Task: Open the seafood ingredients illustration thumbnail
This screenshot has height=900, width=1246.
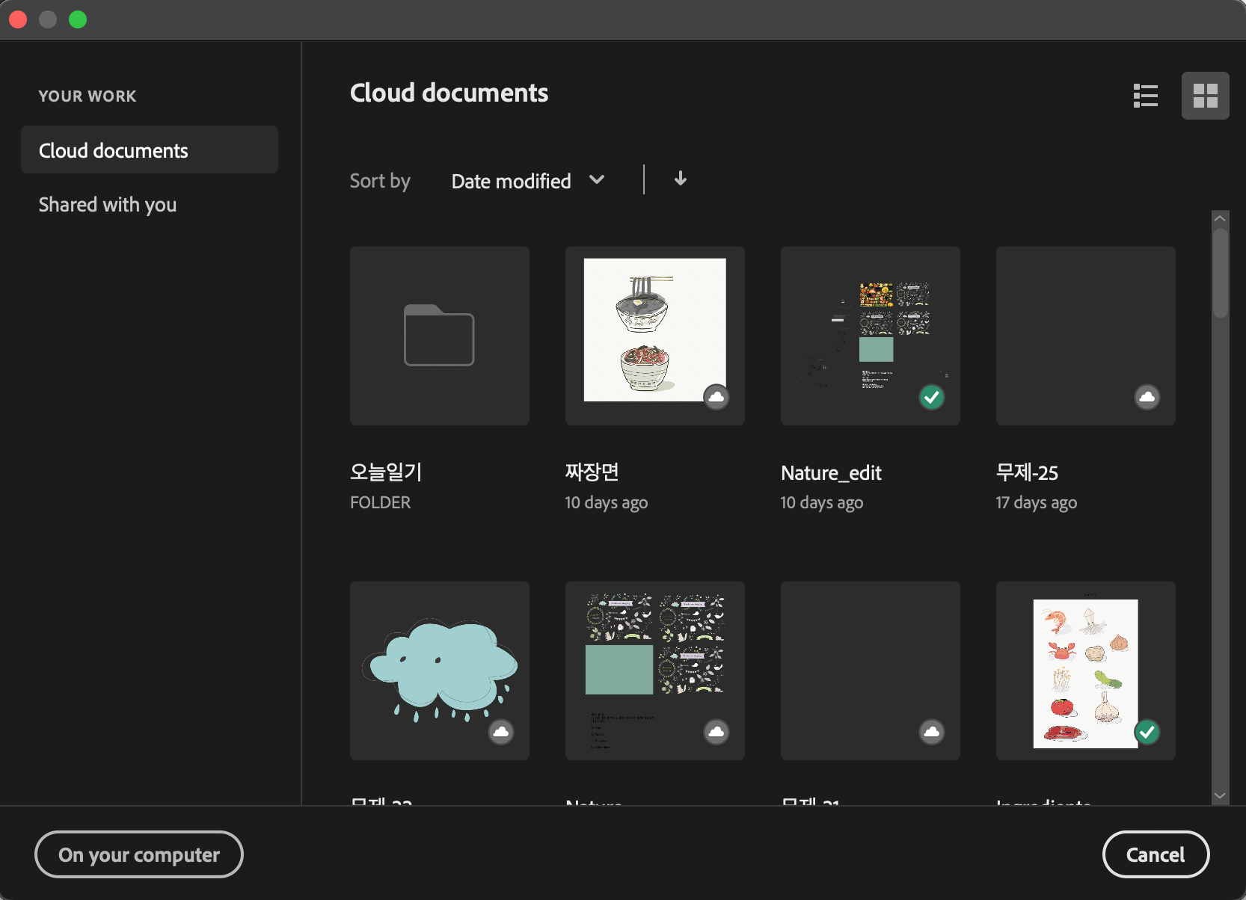Action: click(1086, 671)
